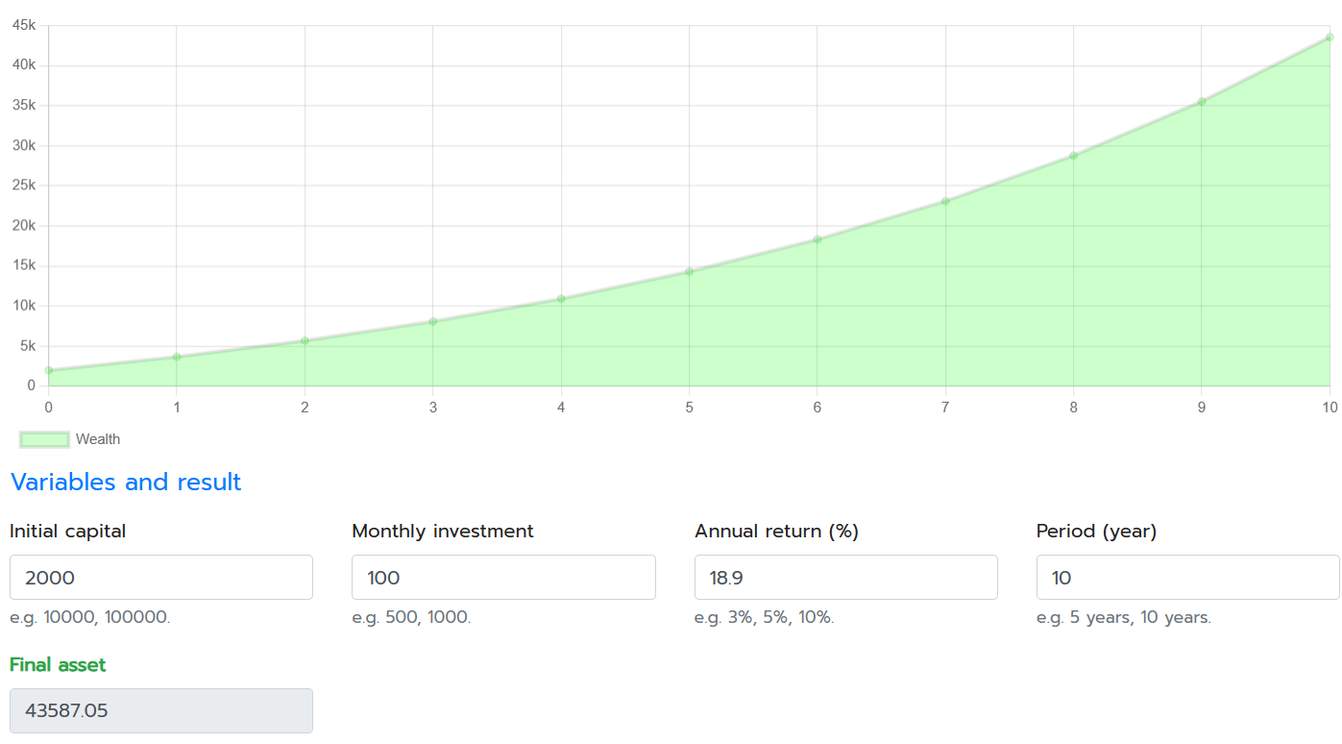Viewport: 1342px width, 744px height.
Task: Click the Final asset green label
Action: tap(58, 664)
